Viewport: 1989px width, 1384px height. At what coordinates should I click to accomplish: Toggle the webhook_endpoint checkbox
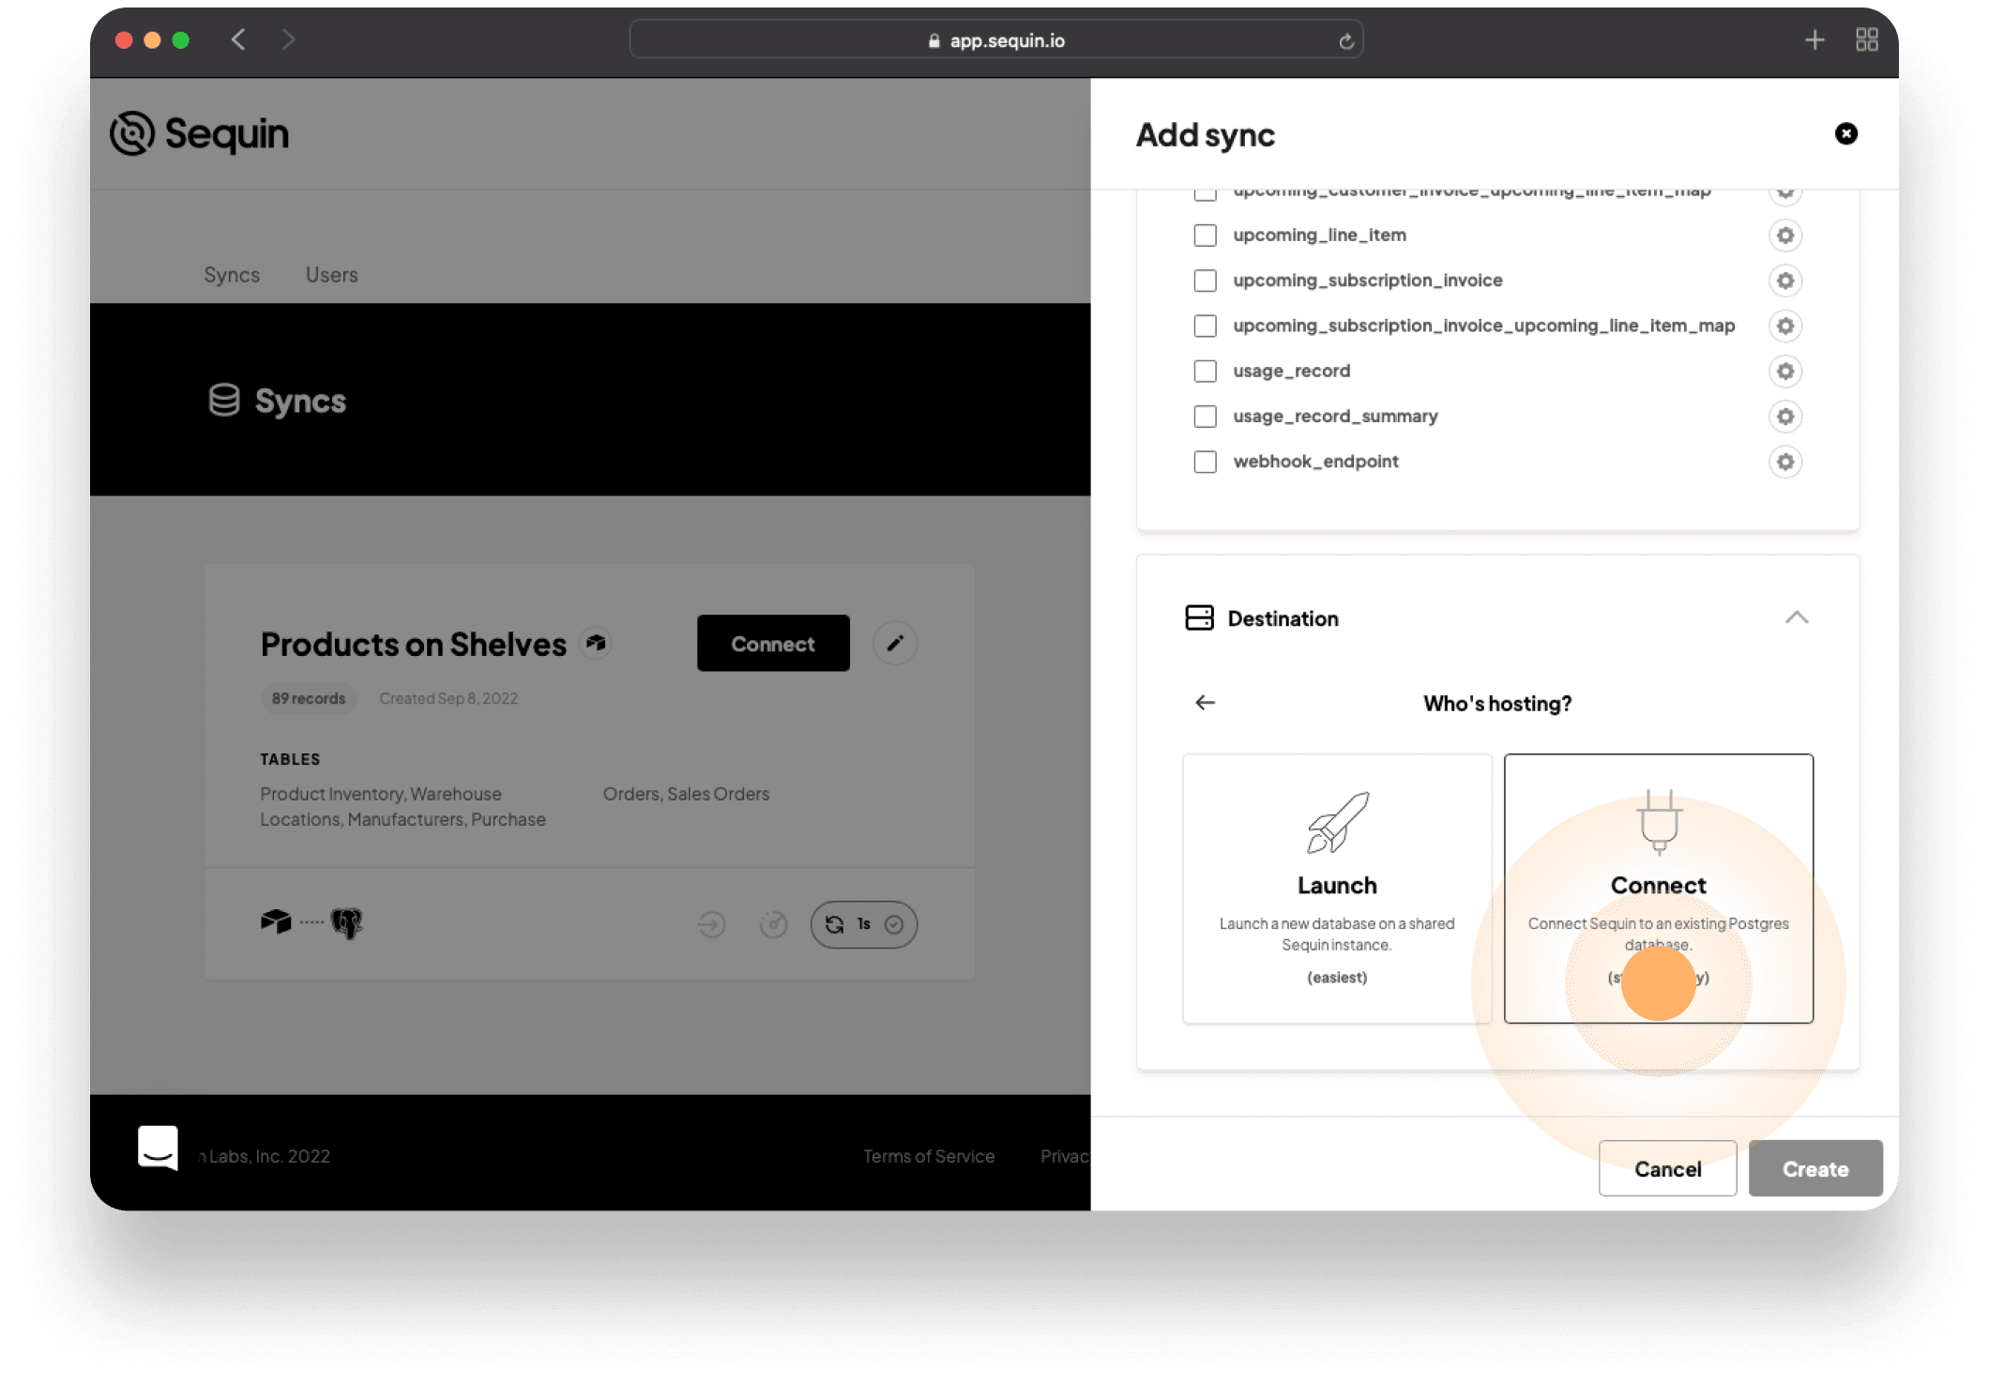[1207, 461]
